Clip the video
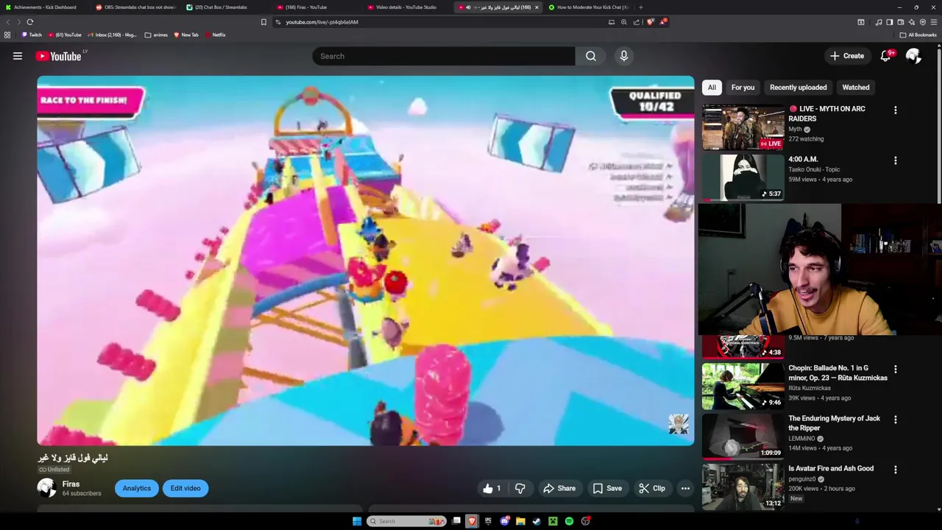942x530 pixels. pyautogui.click(x=652, y=488)
